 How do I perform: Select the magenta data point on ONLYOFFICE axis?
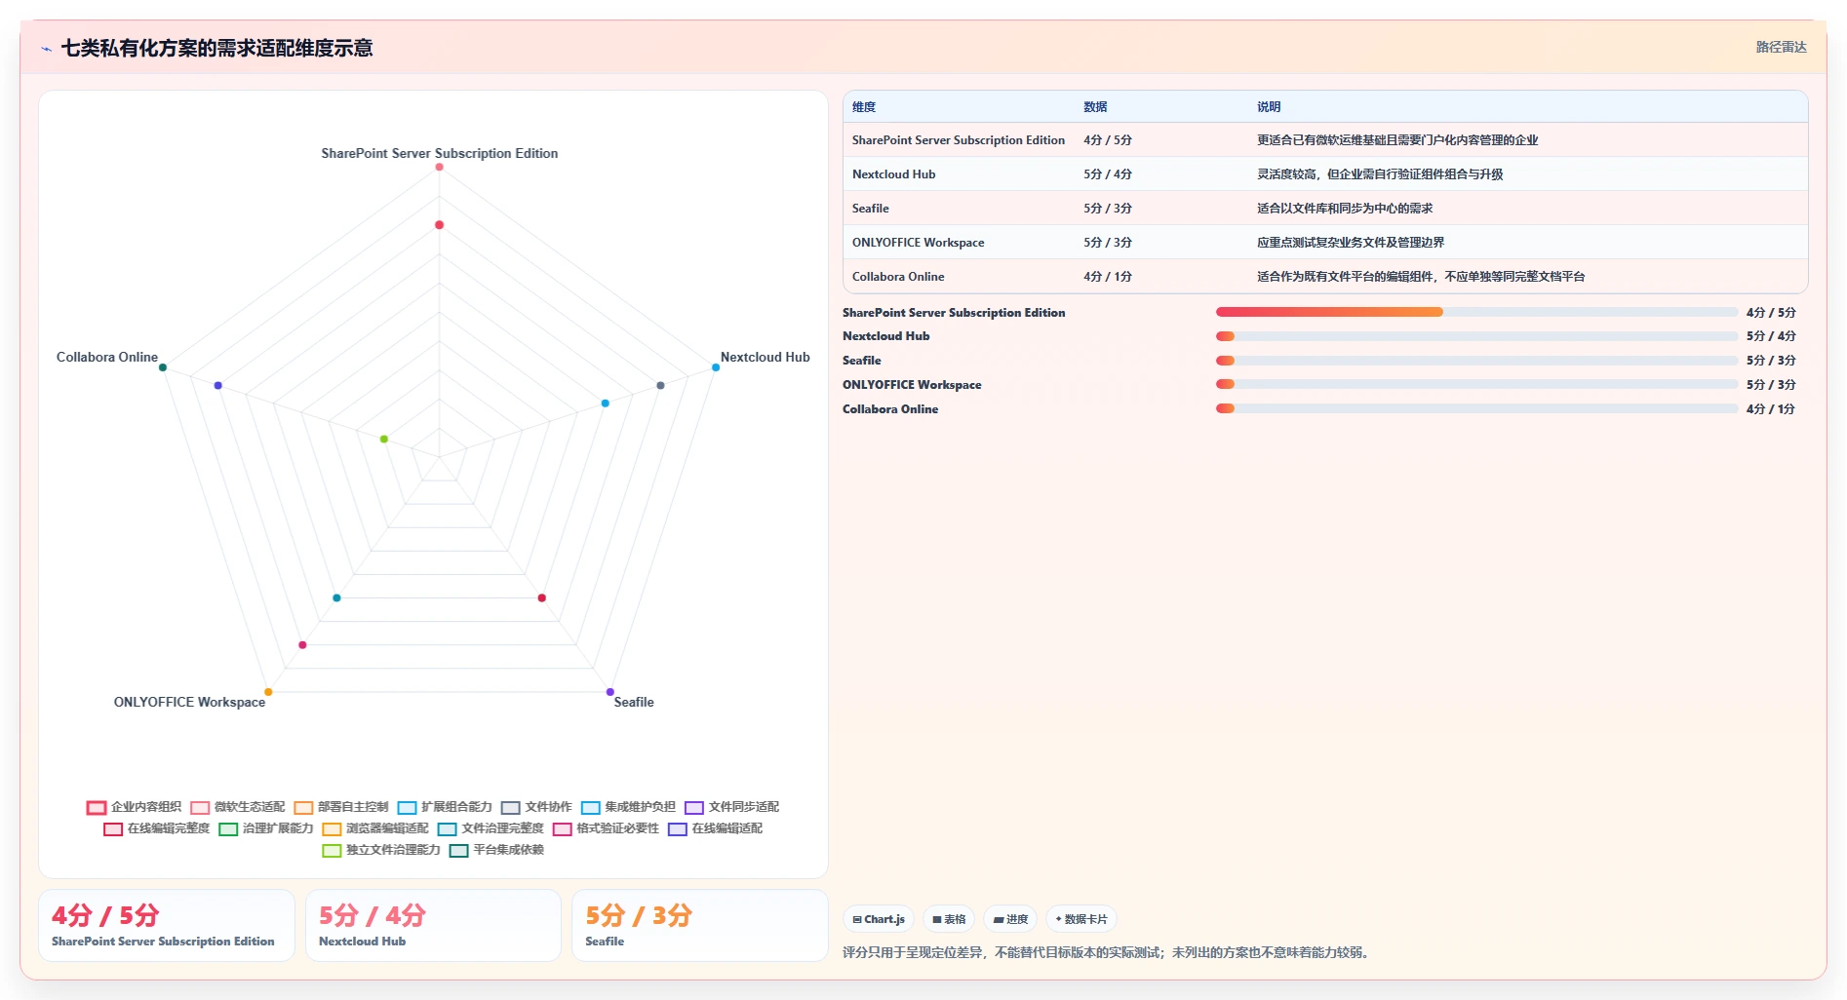point(302,645)
